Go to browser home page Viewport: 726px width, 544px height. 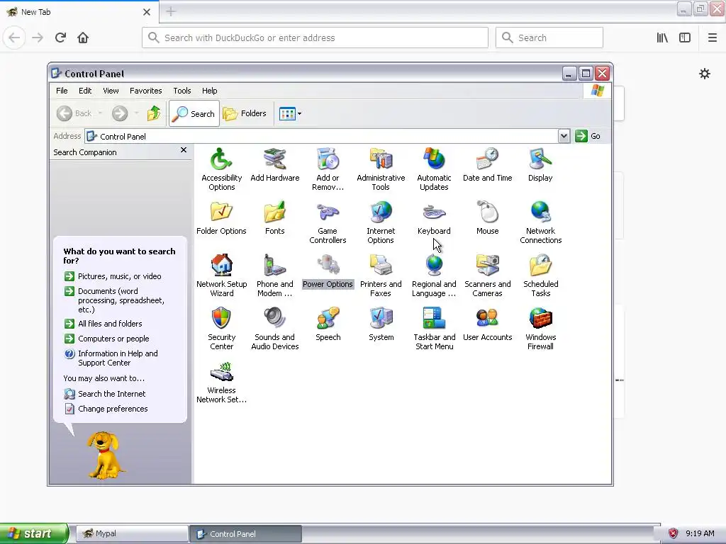(83, 38)
